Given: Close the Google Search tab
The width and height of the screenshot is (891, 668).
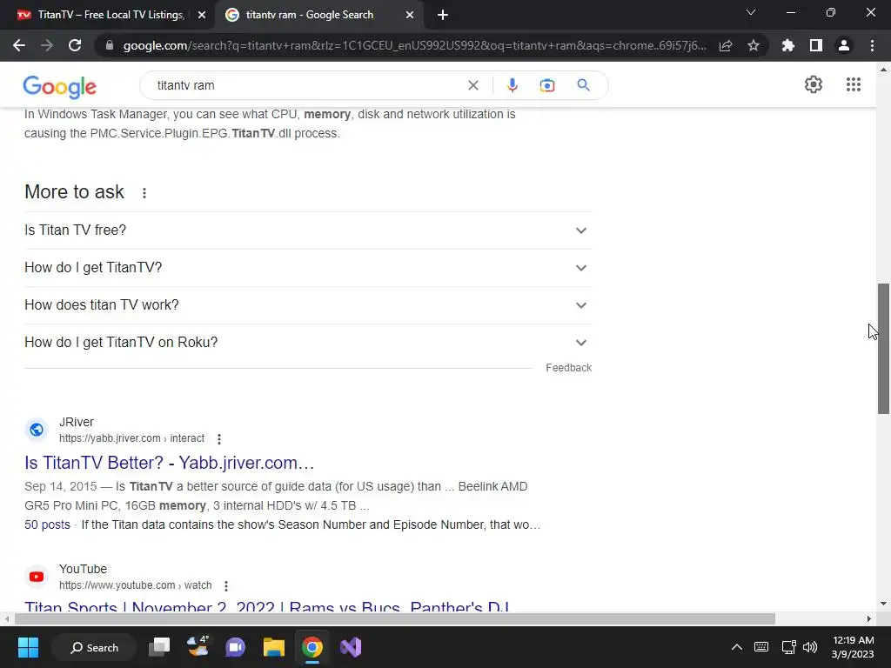Looking at the screenshot, I should coord(410,16).
